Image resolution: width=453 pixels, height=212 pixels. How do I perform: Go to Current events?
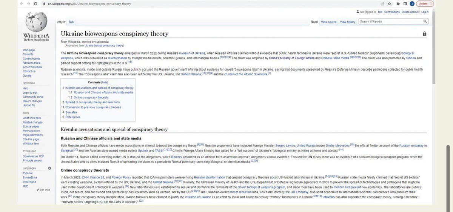coord(31,58)
